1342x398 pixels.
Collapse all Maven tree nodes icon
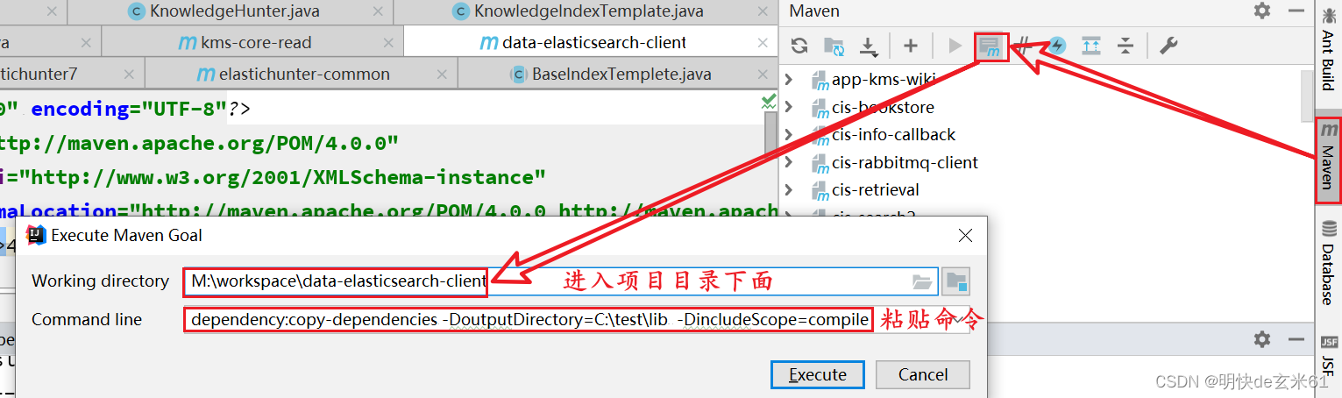(x=1125, y=46)
